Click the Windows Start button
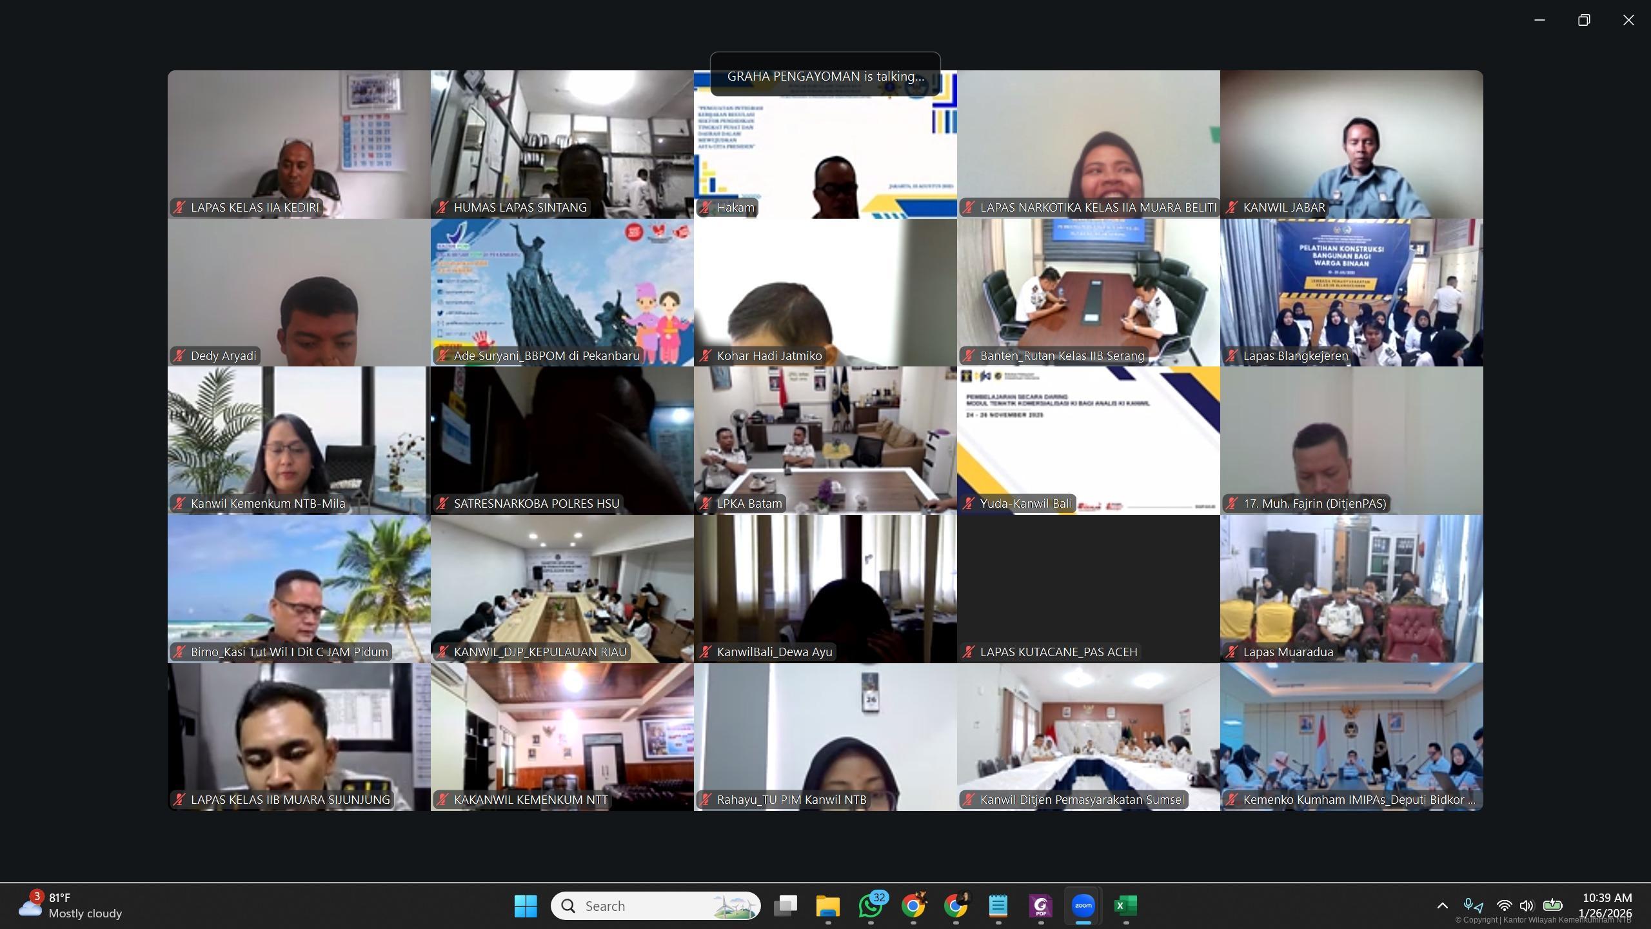Image resolution: width=1651 pixels, height=929 pixels. [526, 906]
